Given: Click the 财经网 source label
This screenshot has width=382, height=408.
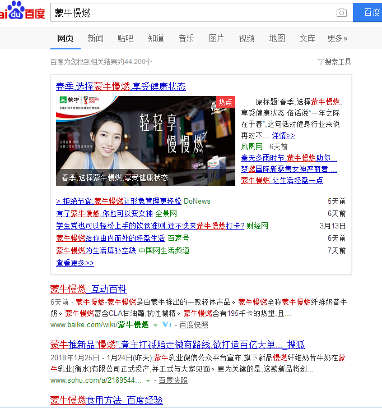Looking at the screenshot, I should click(257, 226).
